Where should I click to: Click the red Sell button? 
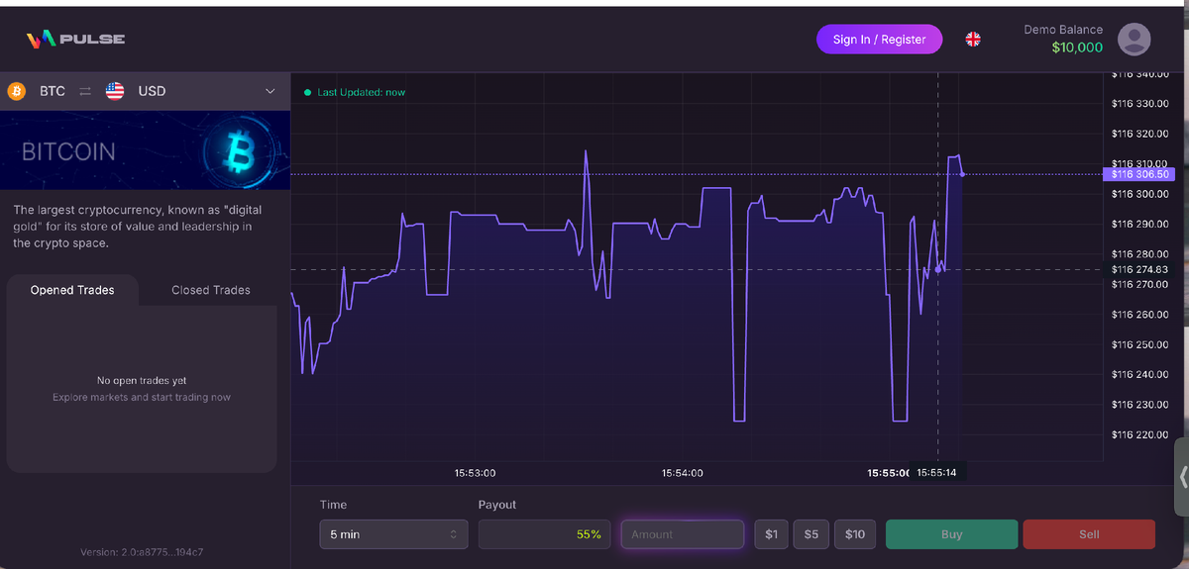click(1089, 534)
